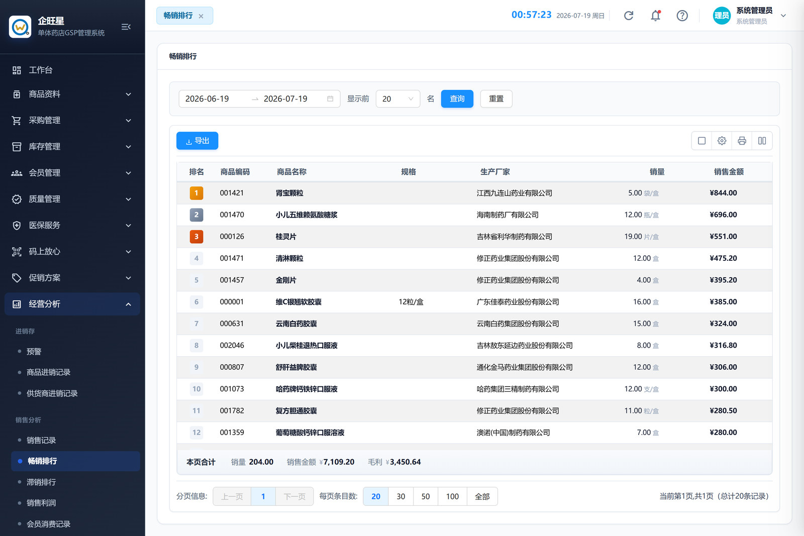Open the help question mark icon

pyautogui.click(x=682, y=16)
